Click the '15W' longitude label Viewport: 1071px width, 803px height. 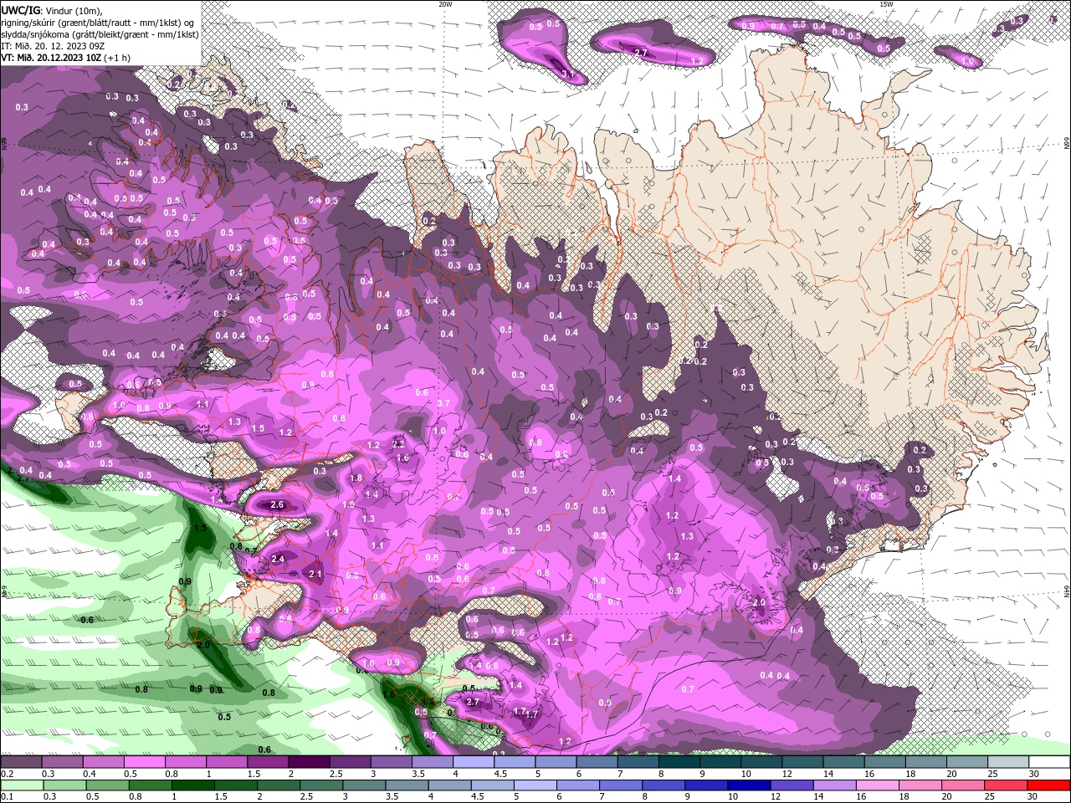[886, 4]
